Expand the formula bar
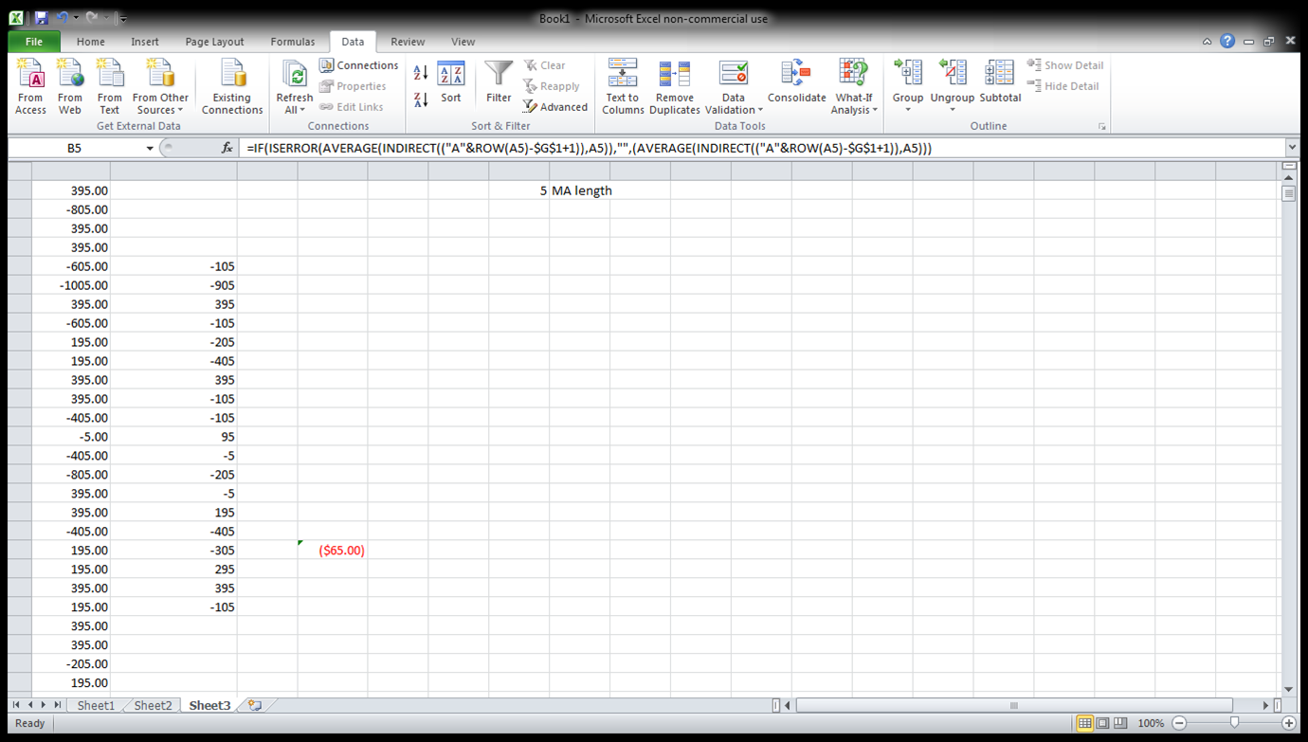The width and height of the screenshot is (1308, 742). (x=1291, y=148)
